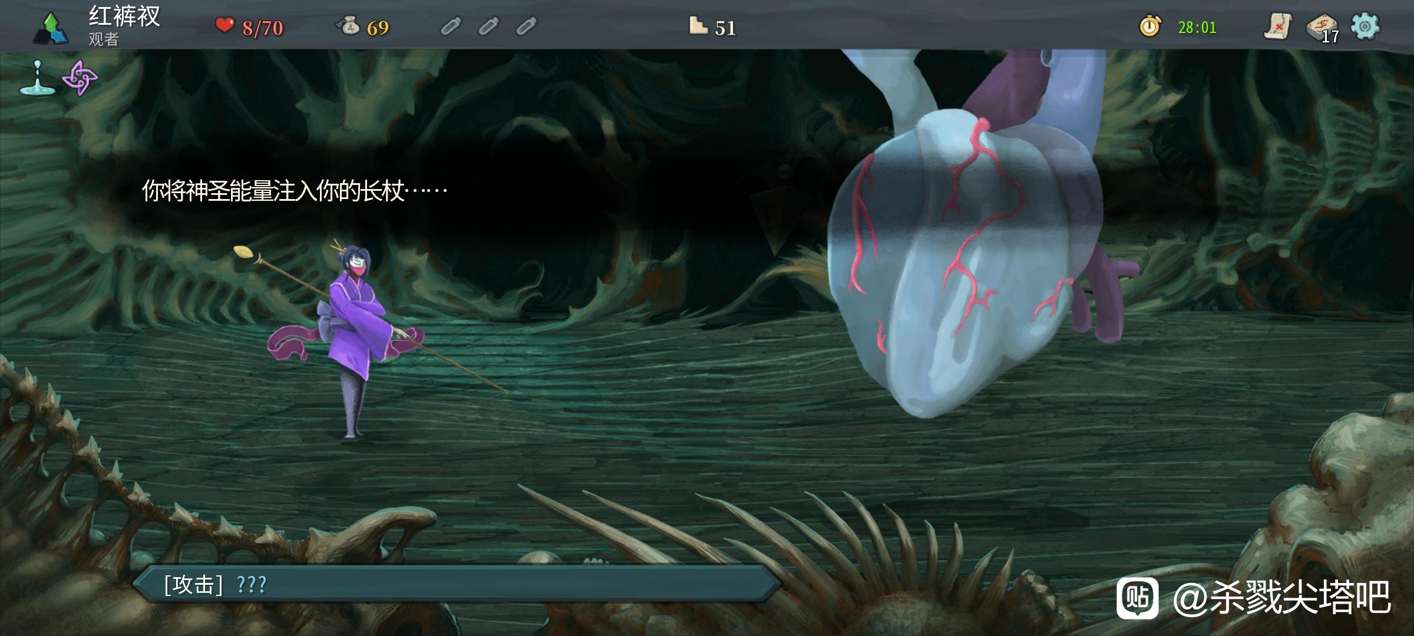Screen dimensions: 1414x636
Task: Click the timer value 28:01
Action: click(1197, 28)
